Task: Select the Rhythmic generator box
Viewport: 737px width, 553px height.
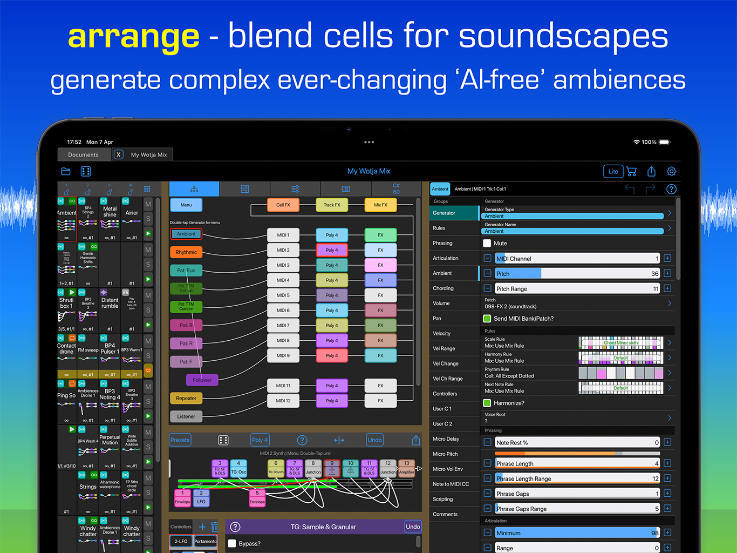Action: click(x=186, y=252)
